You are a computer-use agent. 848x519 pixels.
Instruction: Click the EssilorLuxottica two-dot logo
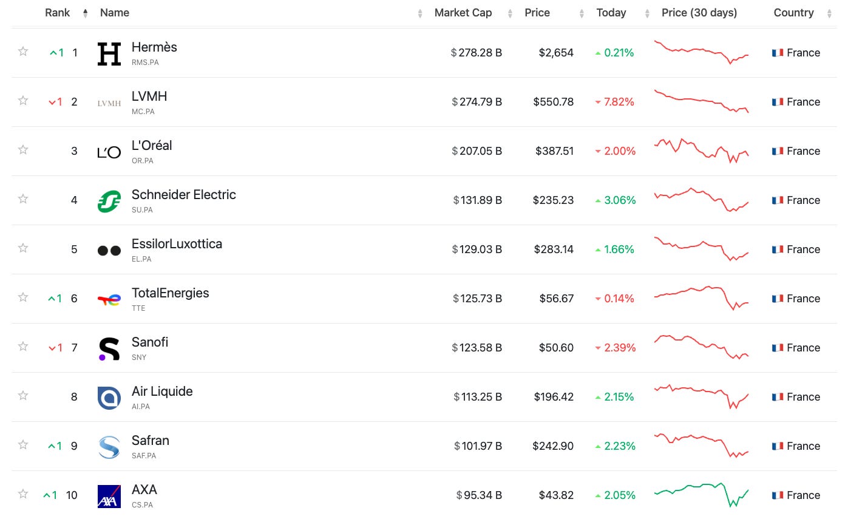109,251
